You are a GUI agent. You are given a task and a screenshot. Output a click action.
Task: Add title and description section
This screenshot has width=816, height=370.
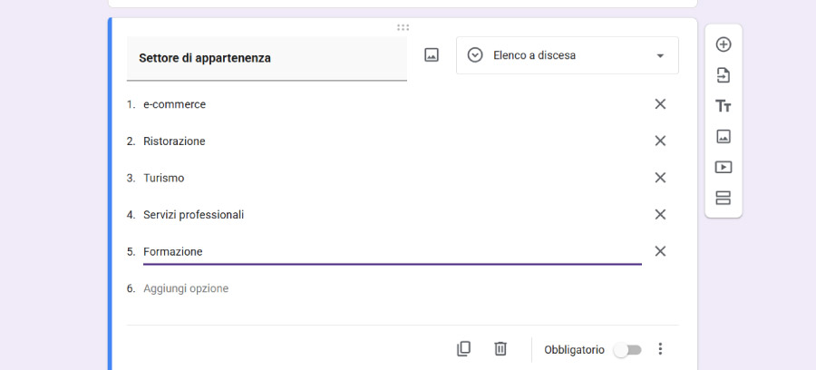pyautogui.click(x=724, y=106)
